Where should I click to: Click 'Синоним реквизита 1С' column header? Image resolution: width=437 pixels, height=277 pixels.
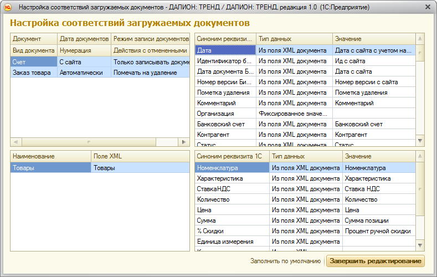coord(232,156)
